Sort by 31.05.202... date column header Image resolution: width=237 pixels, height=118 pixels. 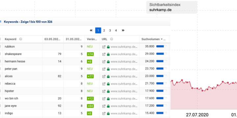coord(74,39)
